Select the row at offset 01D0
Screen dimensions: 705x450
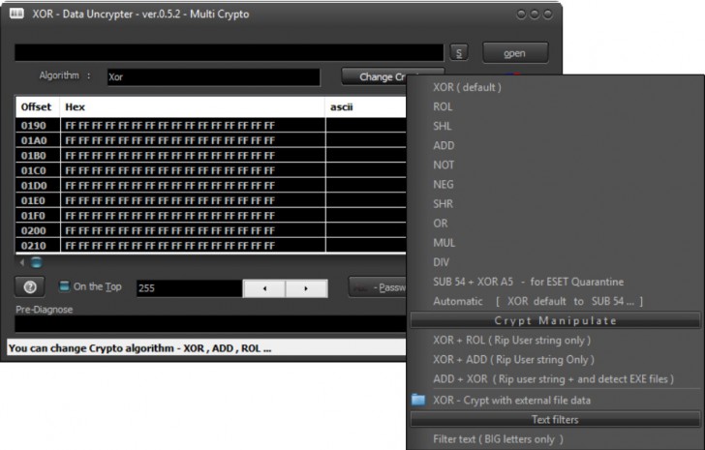click(x=210, y=186)
